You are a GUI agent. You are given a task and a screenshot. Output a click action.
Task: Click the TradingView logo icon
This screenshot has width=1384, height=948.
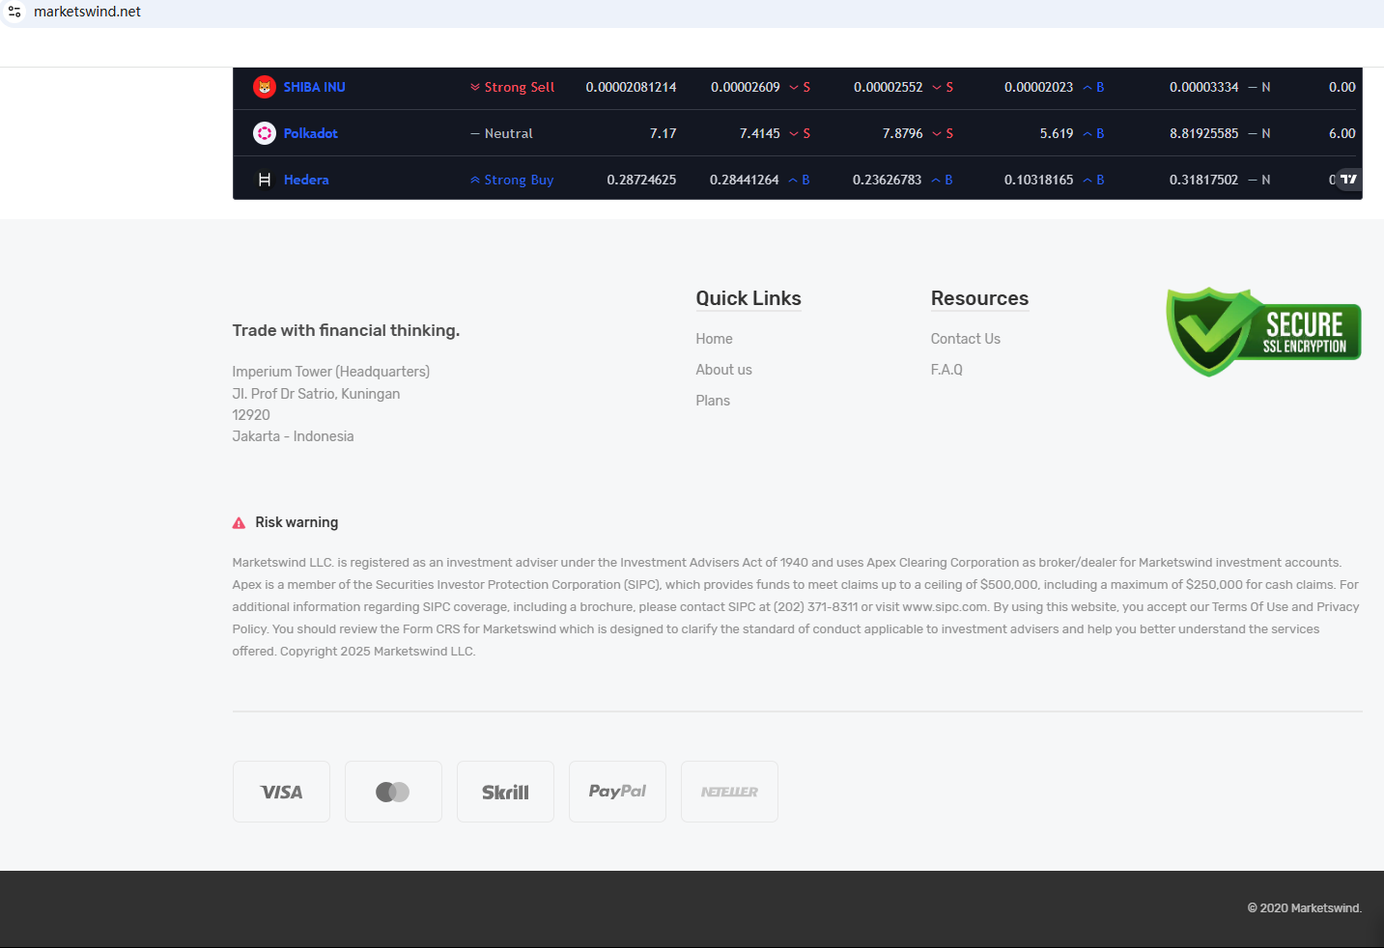1348,180
